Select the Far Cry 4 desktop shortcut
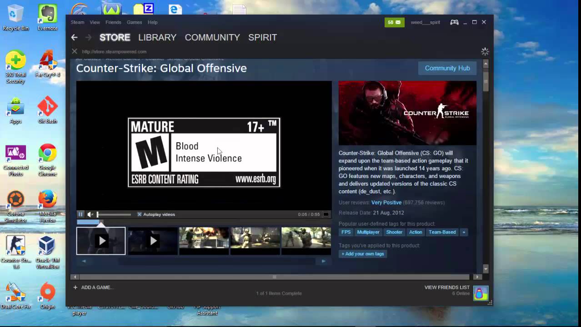 click(47, 64)
